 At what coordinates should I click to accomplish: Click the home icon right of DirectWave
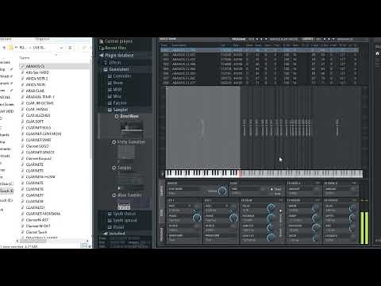(x=377, y=54)
